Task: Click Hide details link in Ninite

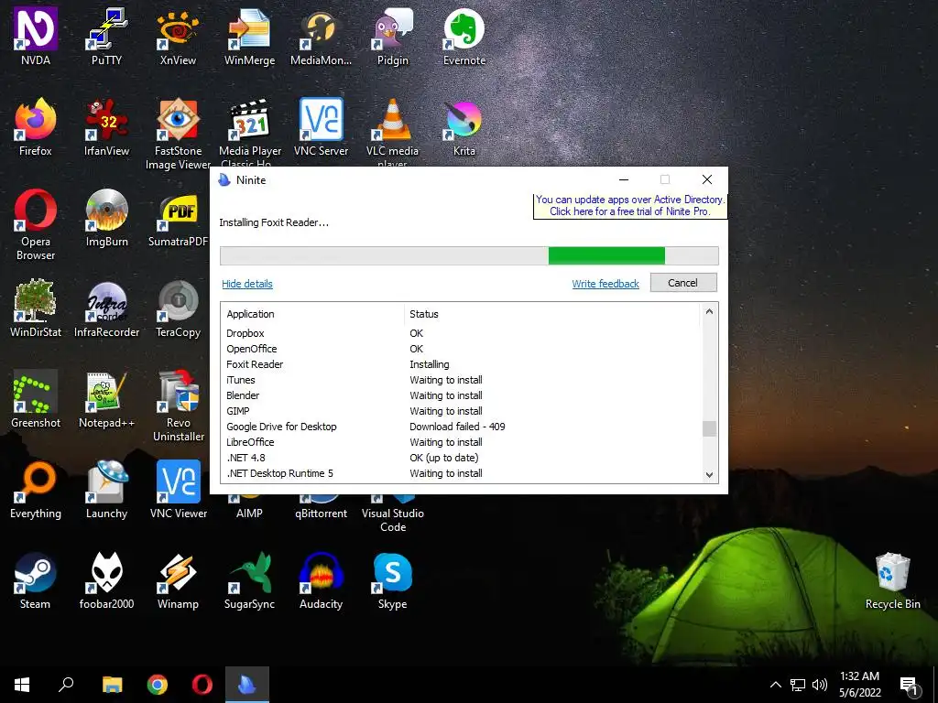Action: point(247,284)
